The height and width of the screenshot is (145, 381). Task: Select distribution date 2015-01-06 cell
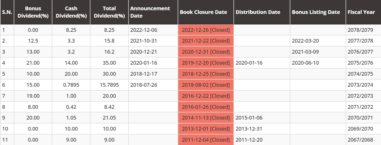tap(249, 118)
